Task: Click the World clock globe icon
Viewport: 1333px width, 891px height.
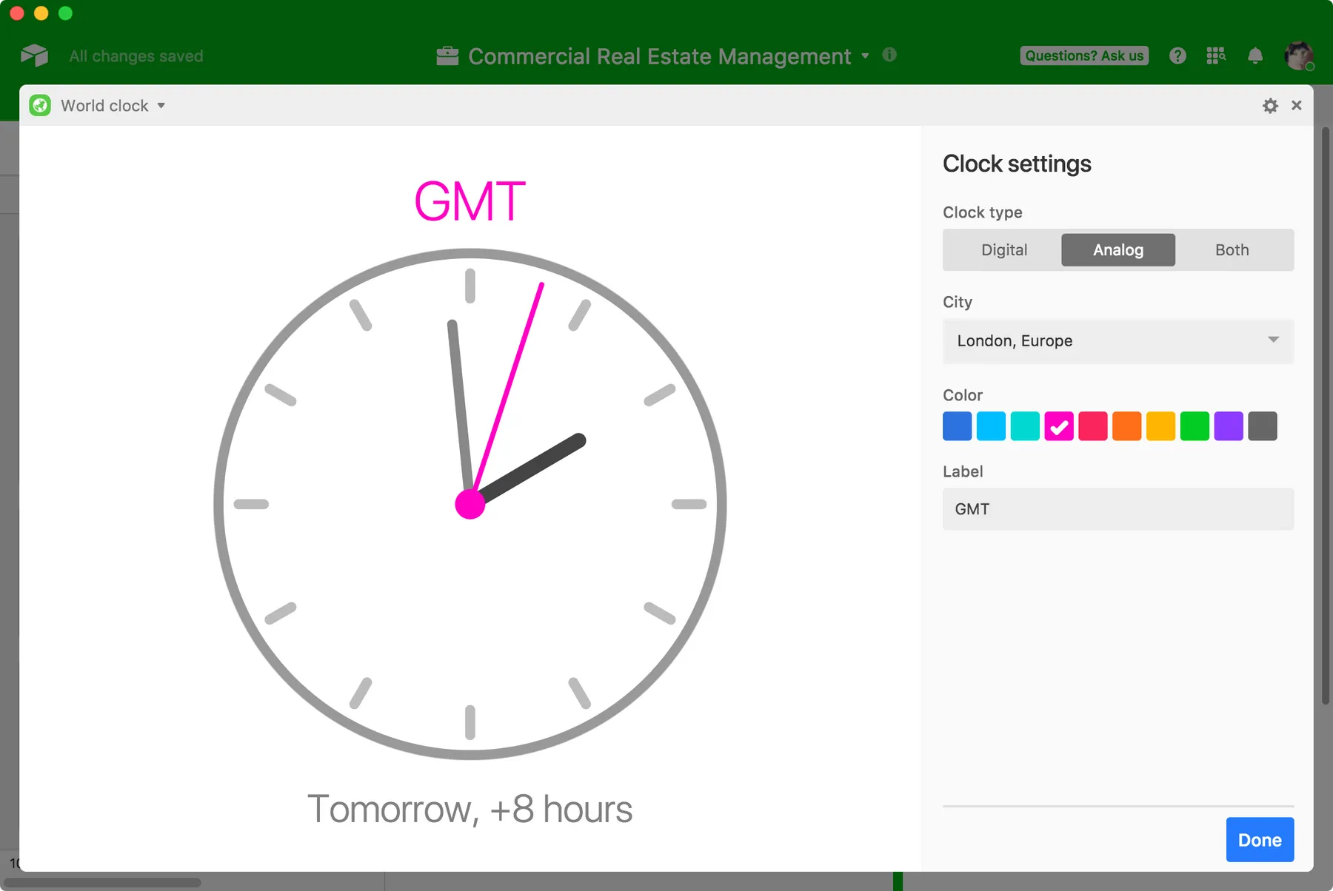Action: [x=40, y=106]
